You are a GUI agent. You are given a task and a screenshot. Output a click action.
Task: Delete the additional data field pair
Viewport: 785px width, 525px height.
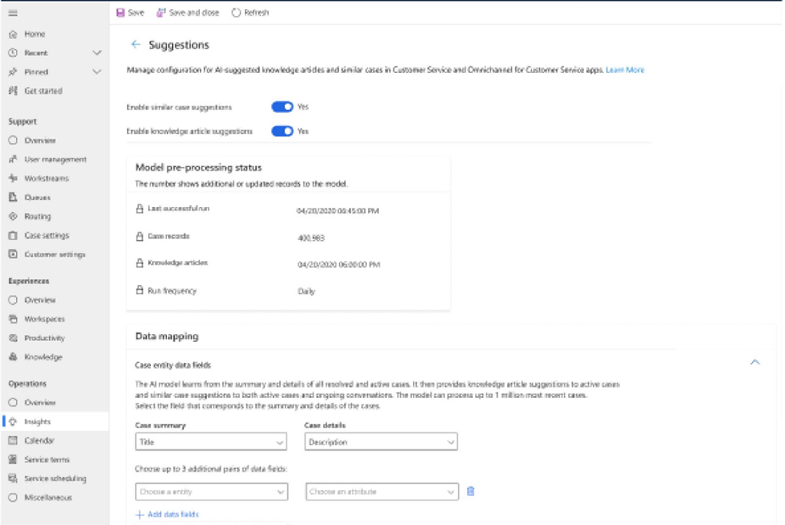pyautogui.click(x=470, y=491)
